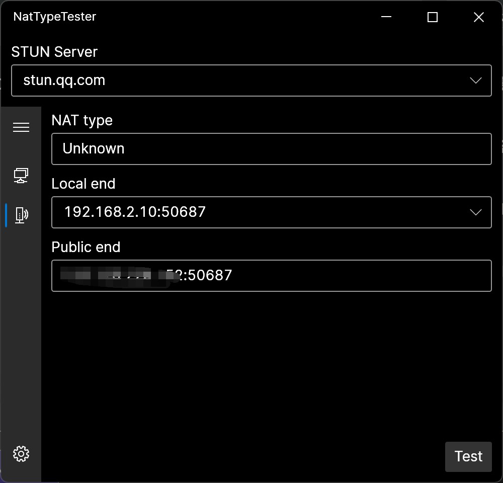Click the Public end section label
Image resolution: width=503 pixels, height=483 pixels.
point(86,247)
